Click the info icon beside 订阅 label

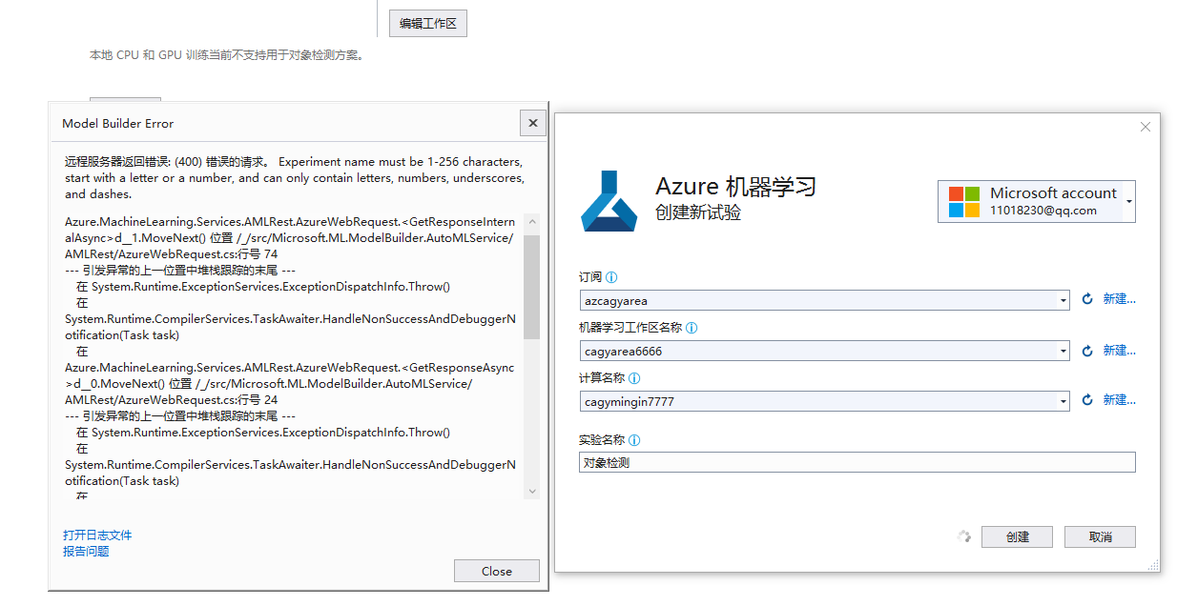(611, 277)
